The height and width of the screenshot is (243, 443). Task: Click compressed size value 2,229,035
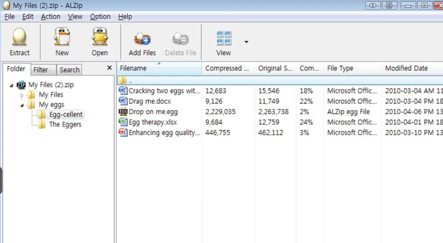(x=220, y=112)
